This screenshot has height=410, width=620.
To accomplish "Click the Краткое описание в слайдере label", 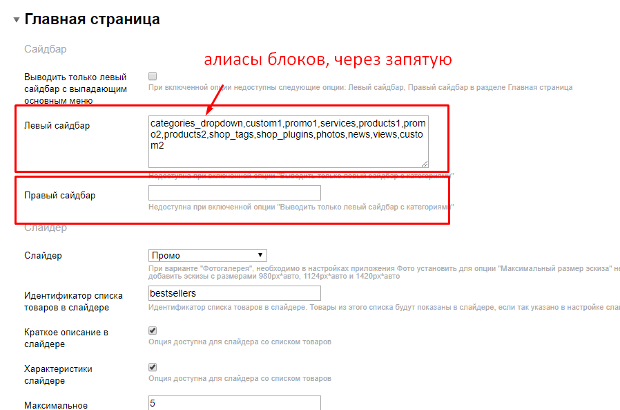I will point(66,337).
